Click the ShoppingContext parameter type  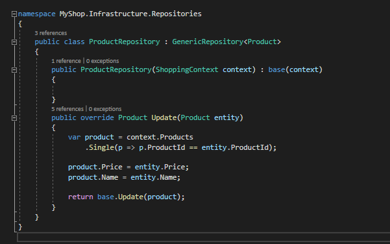(187, 69)
